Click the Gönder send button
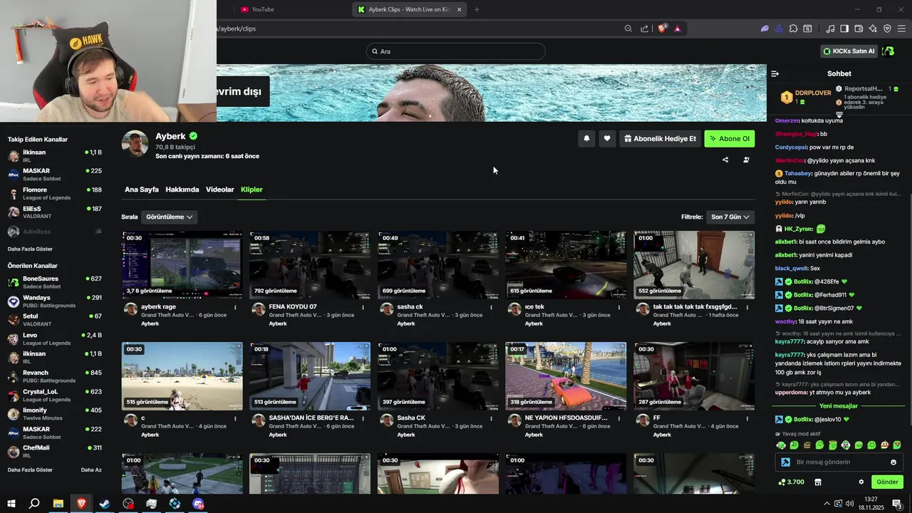The width and height of the screenshot is (912, 513). pos(887,482)
